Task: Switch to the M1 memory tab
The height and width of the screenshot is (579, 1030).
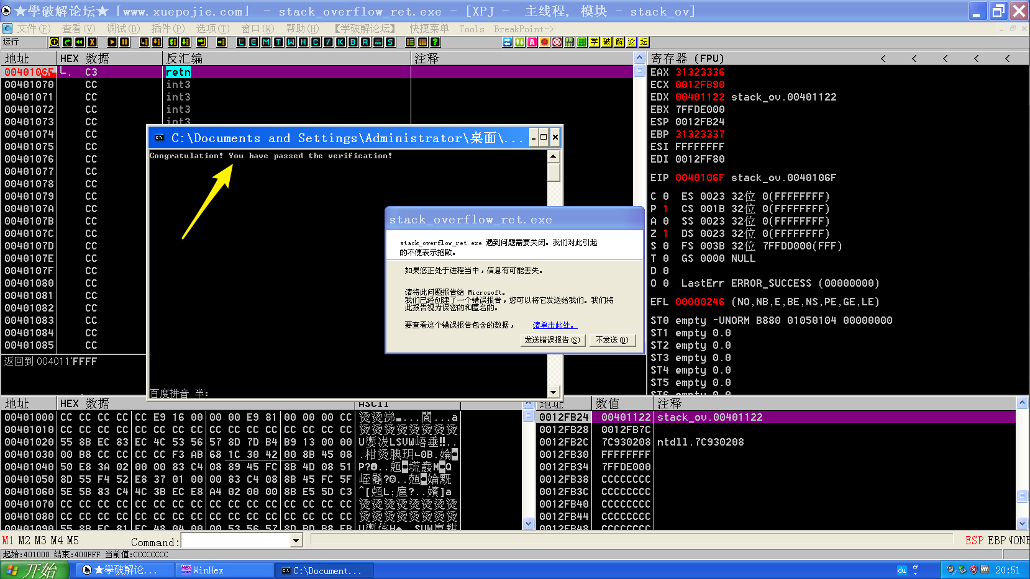Action: pyautogui.click(x=7, y=541)
